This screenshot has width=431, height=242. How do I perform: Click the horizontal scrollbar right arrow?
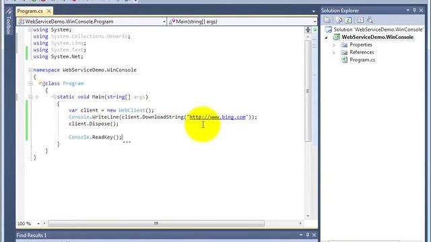pyautogui.click(x=300, y=223)
